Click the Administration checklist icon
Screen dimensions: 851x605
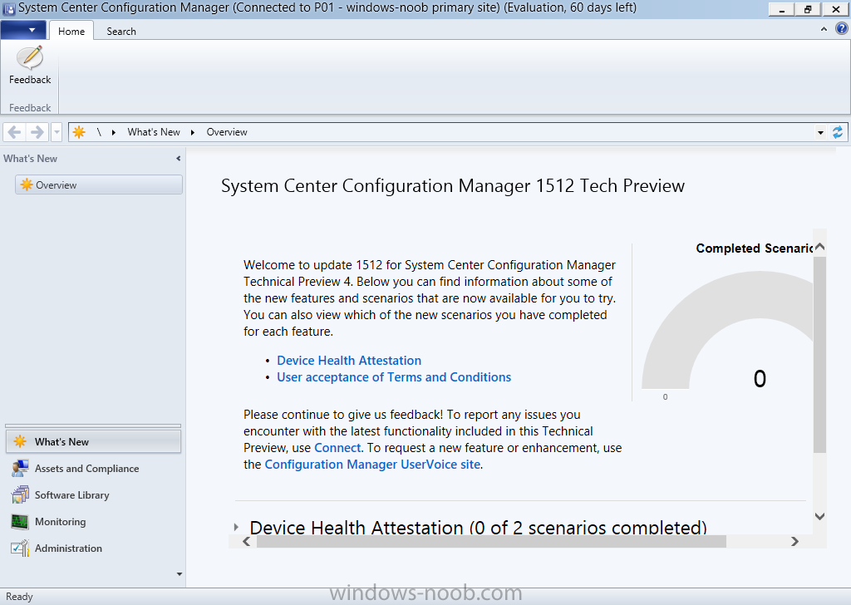pyautogui.click(x=20, y=548)
